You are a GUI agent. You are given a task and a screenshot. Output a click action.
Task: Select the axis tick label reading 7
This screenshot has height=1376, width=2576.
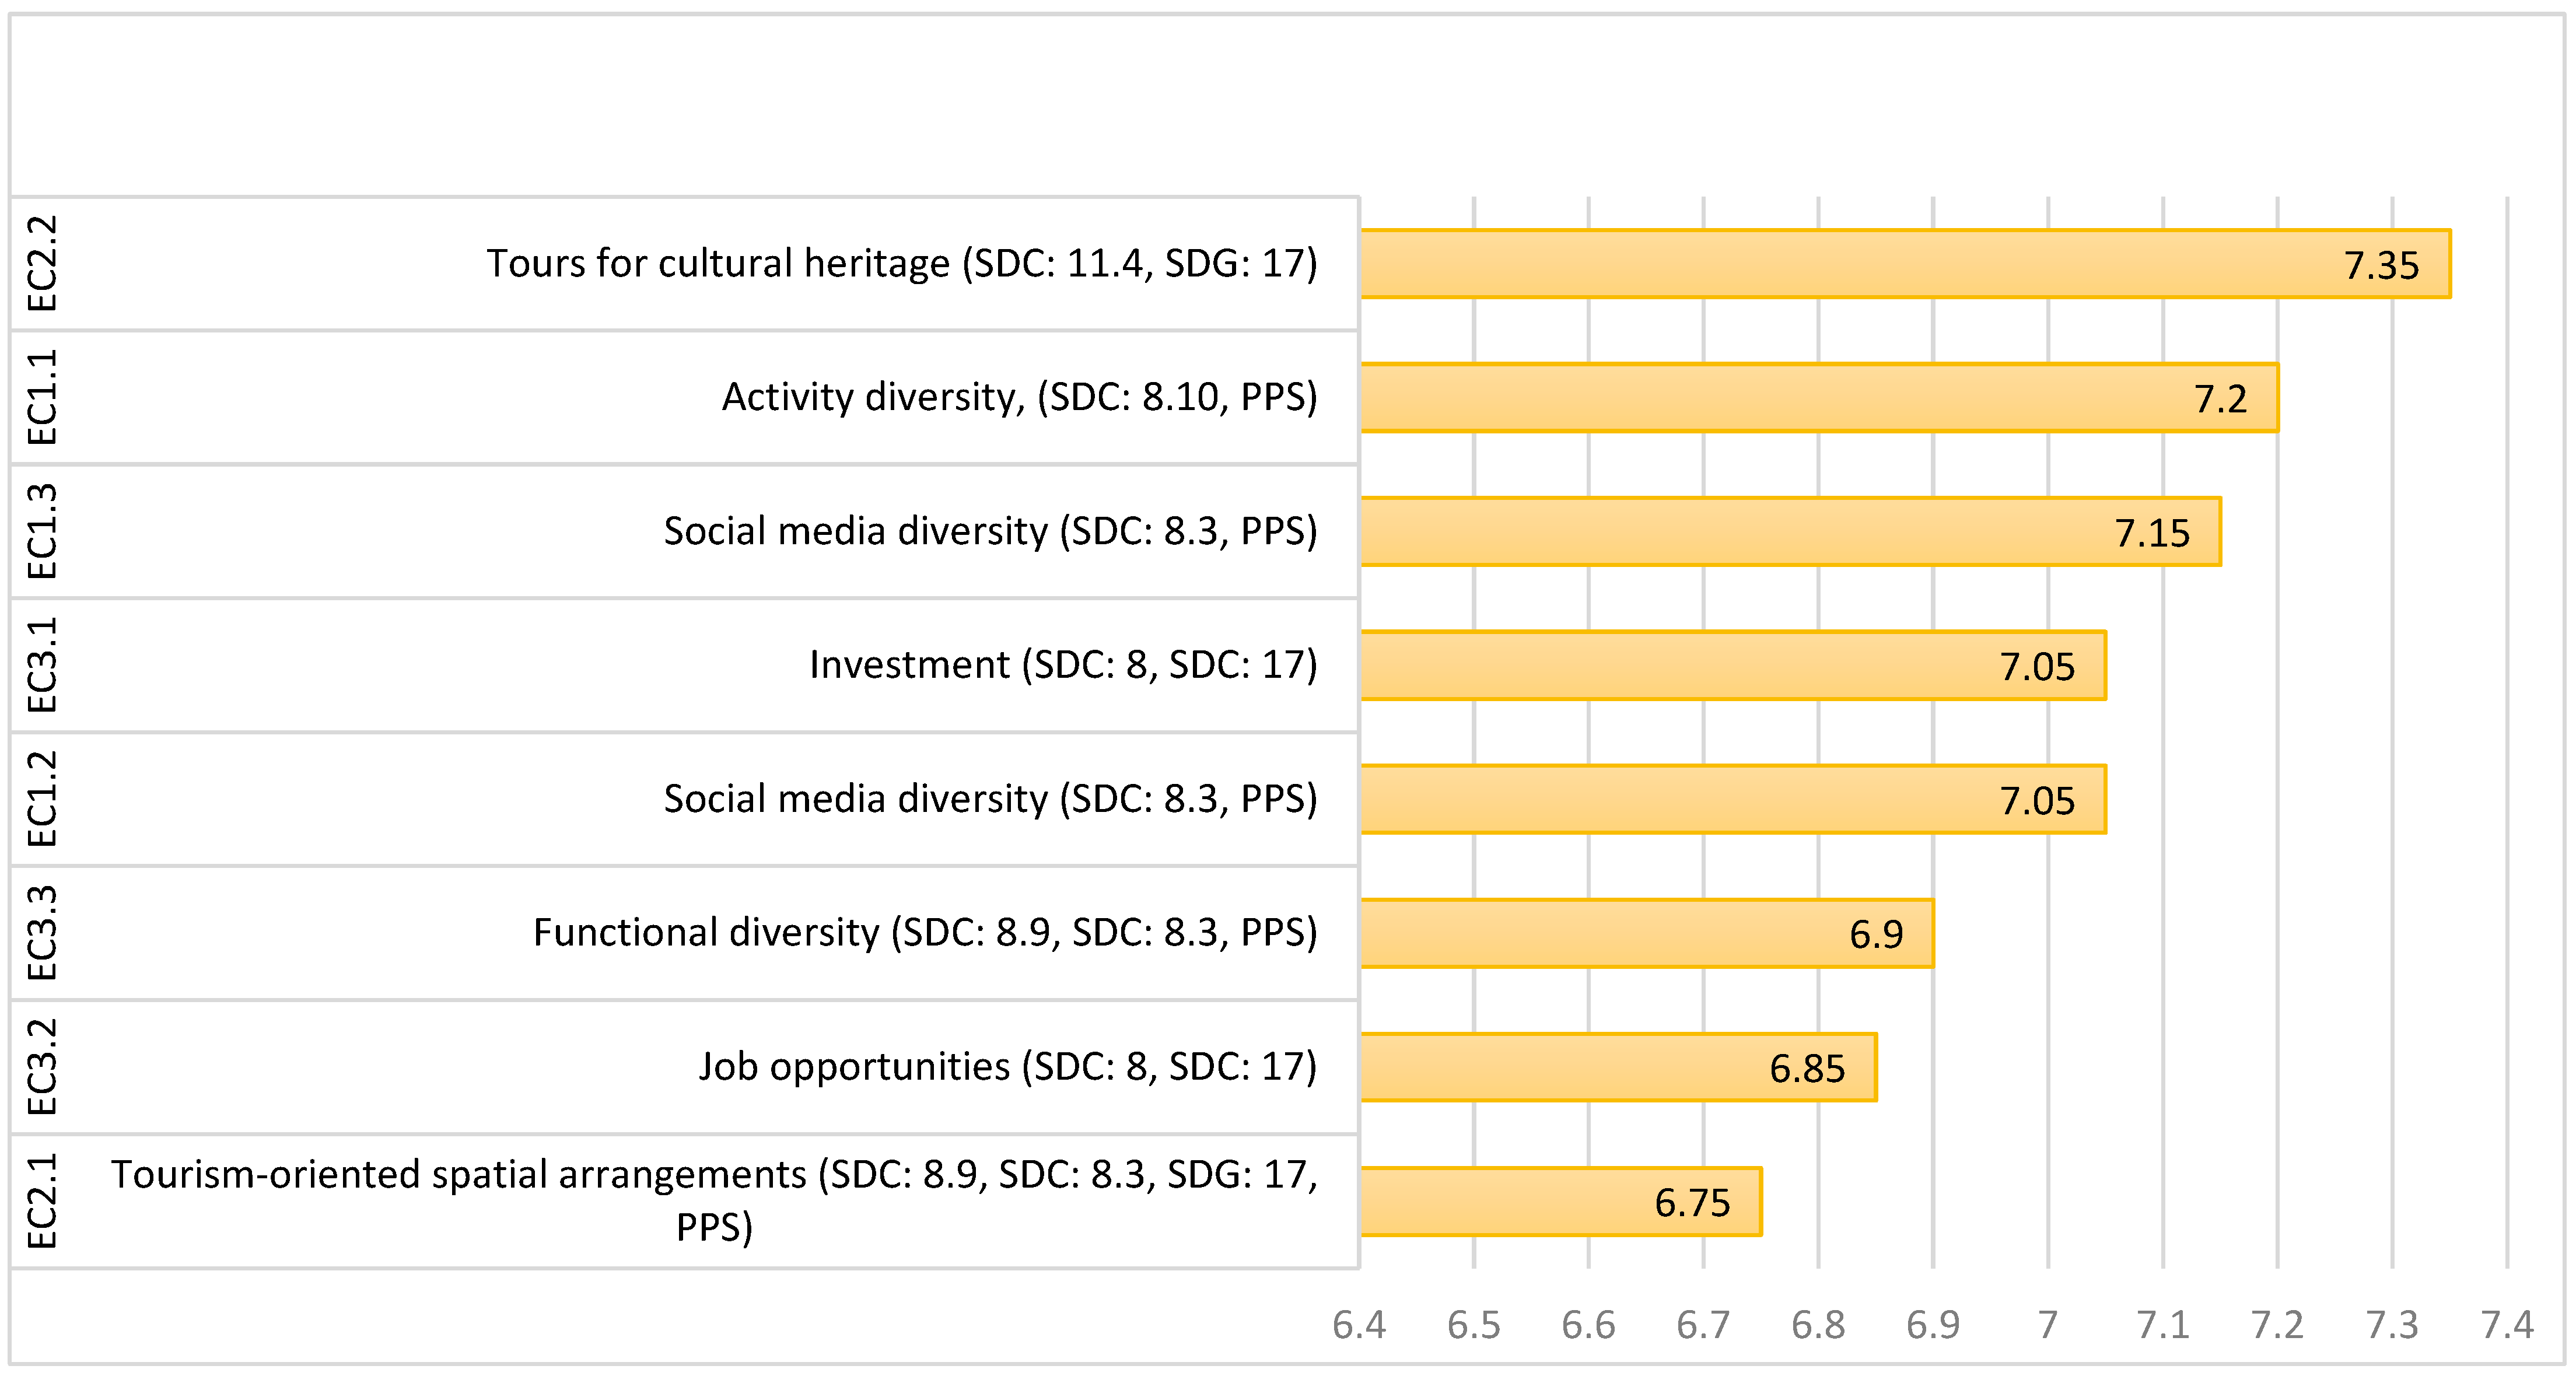[2048, 1325]
